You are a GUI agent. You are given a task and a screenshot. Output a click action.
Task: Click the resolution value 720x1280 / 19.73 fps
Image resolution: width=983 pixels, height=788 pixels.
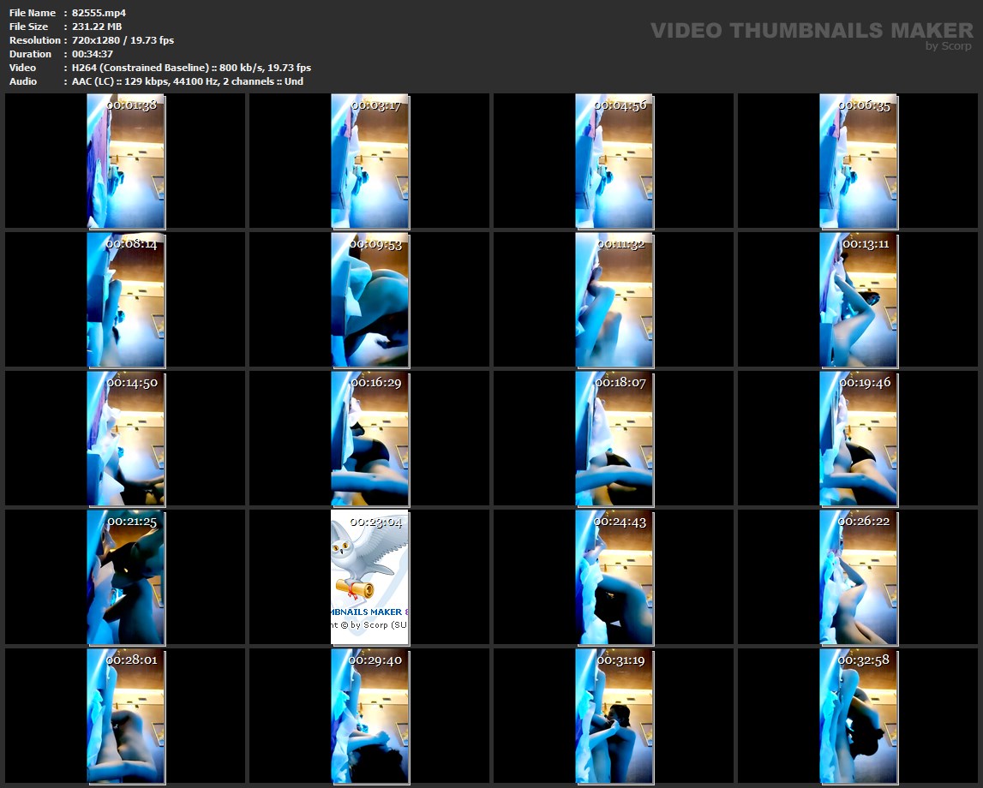(x=123, y=40)
